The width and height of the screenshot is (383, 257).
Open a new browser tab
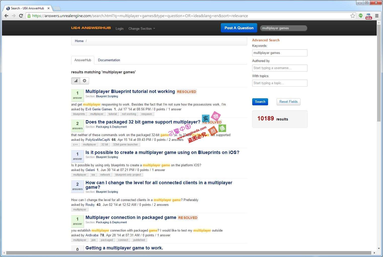click(57, 8)
